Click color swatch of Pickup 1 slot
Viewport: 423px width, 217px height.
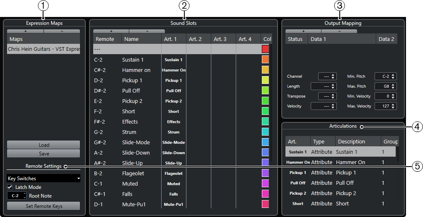click(265, 80)
